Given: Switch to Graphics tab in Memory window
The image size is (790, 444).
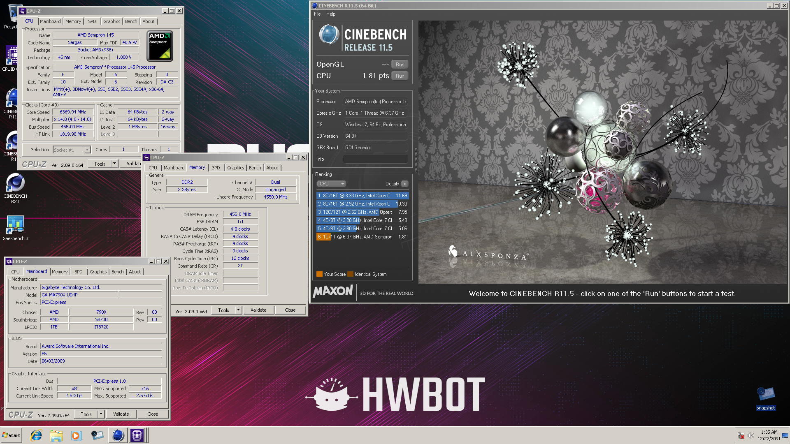Looking at the screenshot, I should (236, 168).
